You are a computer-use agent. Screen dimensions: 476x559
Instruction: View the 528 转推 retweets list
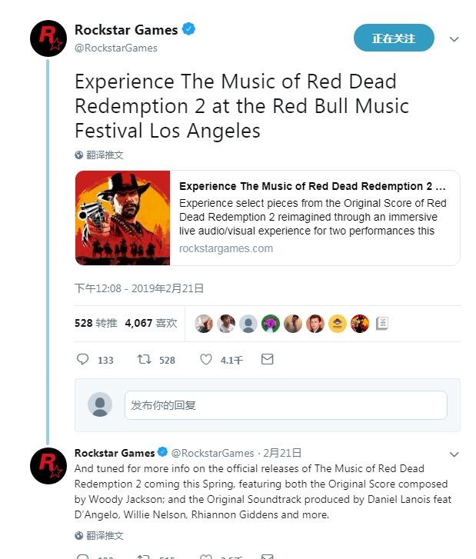[x=95, y=323]
